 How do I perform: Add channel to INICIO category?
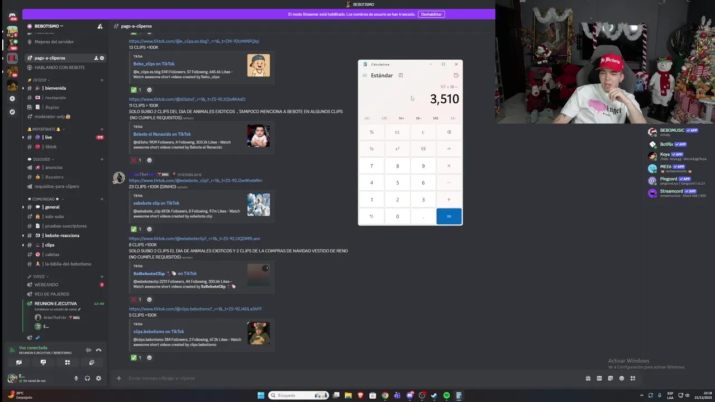tap(102, 80)
